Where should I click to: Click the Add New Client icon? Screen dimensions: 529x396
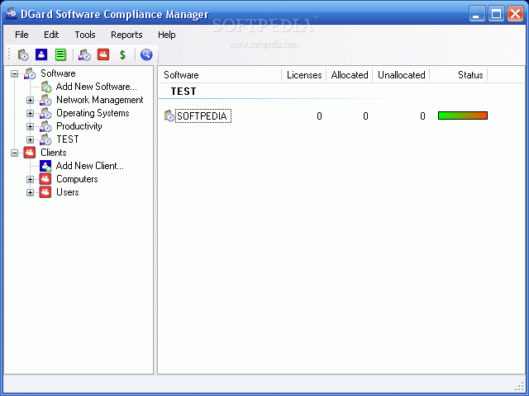(x=45, y=166)
